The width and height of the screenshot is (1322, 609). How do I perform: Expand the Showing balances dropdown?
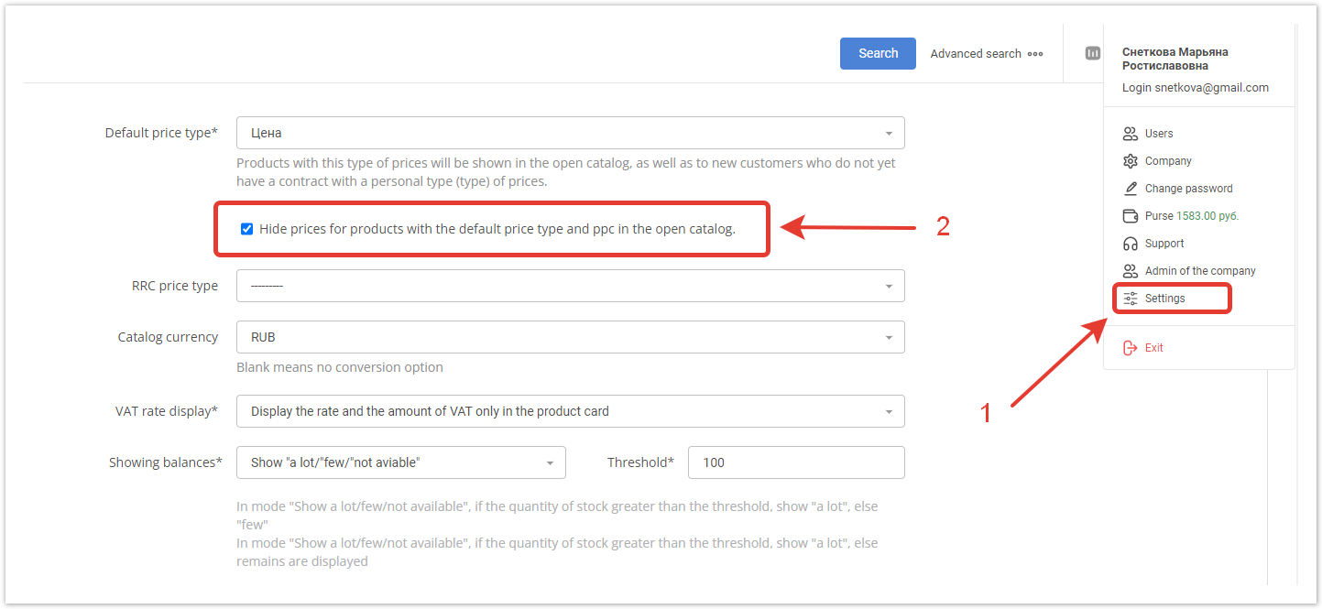(400, 462)
